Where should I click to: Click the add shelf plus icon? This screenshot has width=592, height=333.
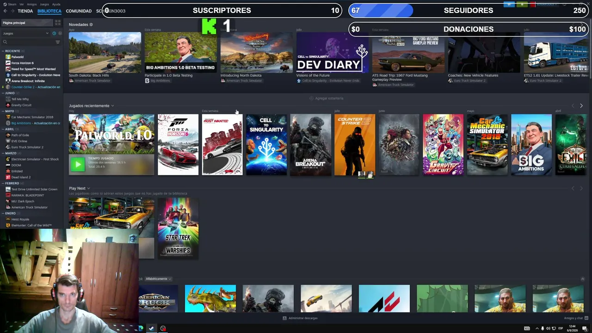click(x=311, y=99)
